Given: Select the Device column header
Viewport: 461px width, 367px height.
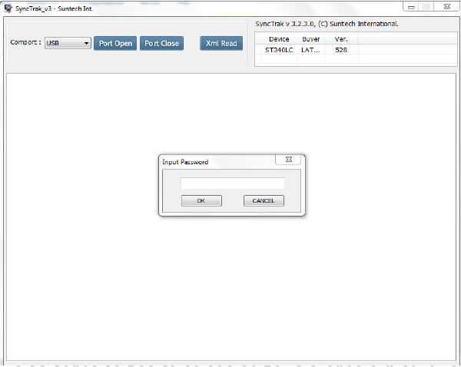Looking at the screenshot, I should point(279,38).
